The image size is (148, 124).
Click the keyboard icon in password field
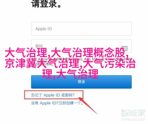click(125, 48)
